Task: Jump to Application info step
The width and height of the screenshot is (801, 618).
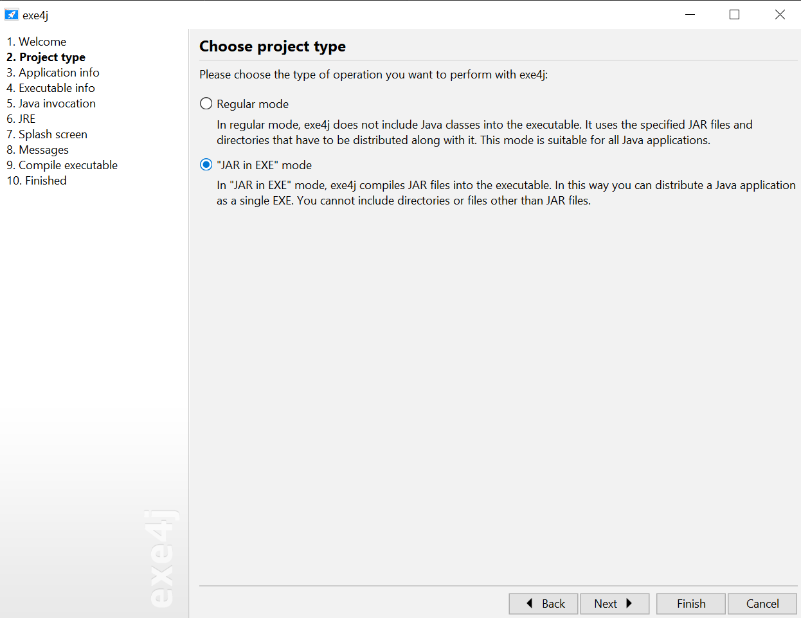Action: click(53, 73)
